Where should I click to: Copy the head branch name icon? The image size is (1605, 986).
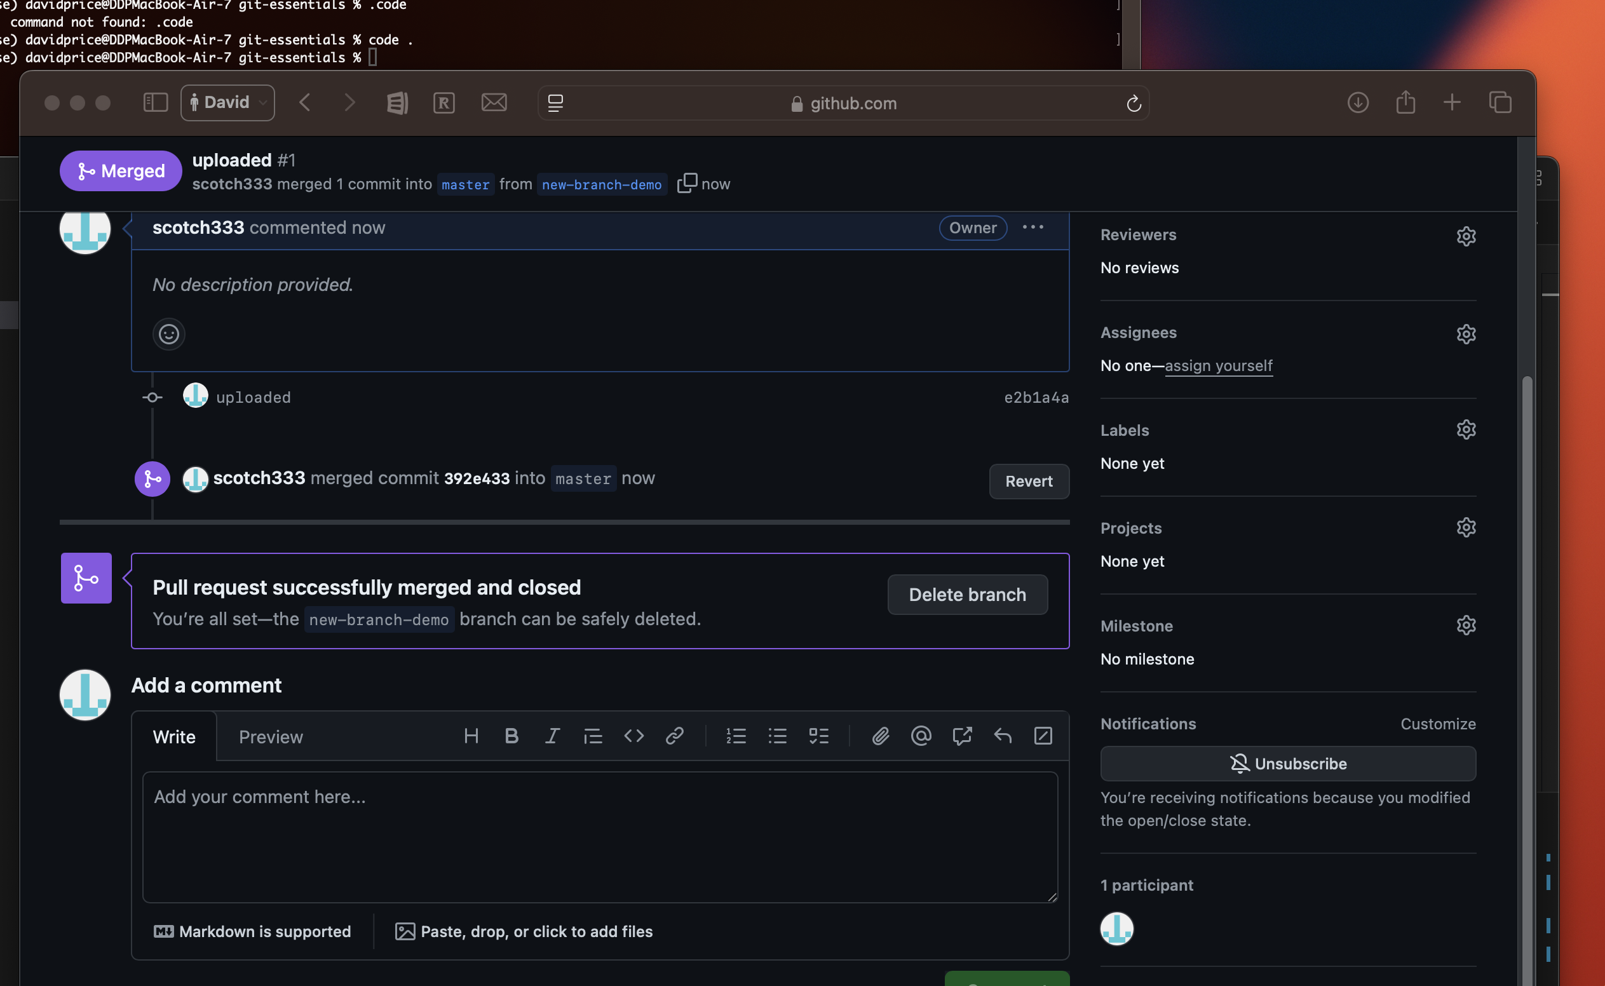[x=687, y=183]
